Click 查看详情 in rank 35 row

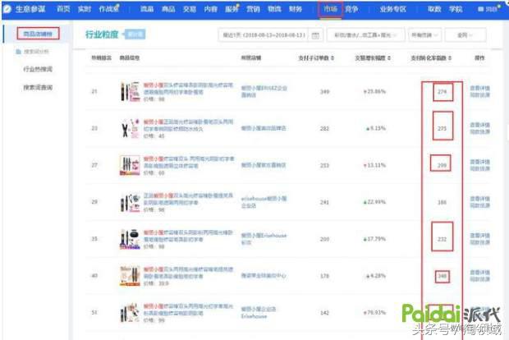pyautogui.click(x=479, y=236)
